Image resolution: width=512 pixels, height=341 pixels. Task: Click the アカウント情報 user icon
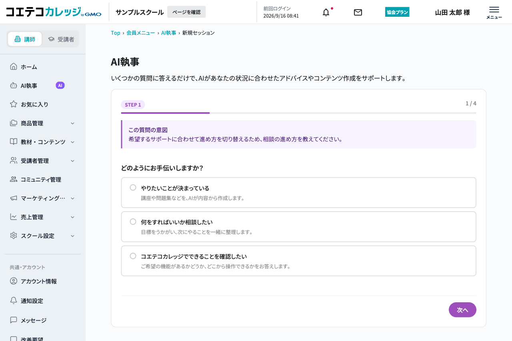[x=14, y=281]
